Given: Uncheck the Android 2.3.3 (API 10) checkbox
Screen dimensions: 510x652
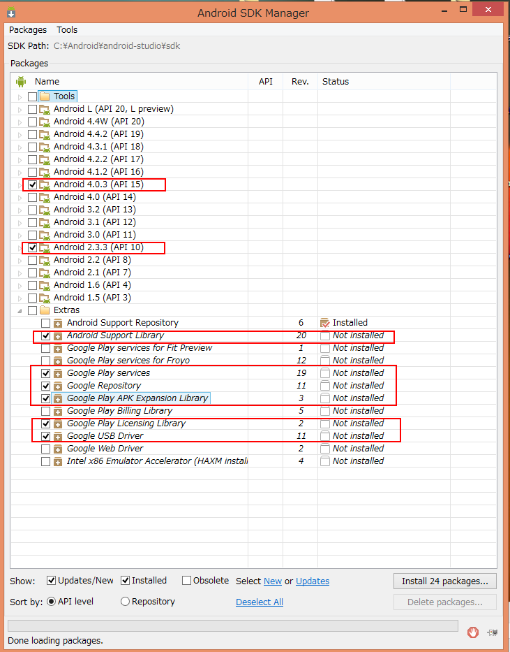Looking at the screenshot, I should click(x=32, y=247).
